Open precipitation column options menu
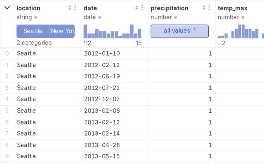Viewport: 264px width, 165px height. (x=209, y=7)
